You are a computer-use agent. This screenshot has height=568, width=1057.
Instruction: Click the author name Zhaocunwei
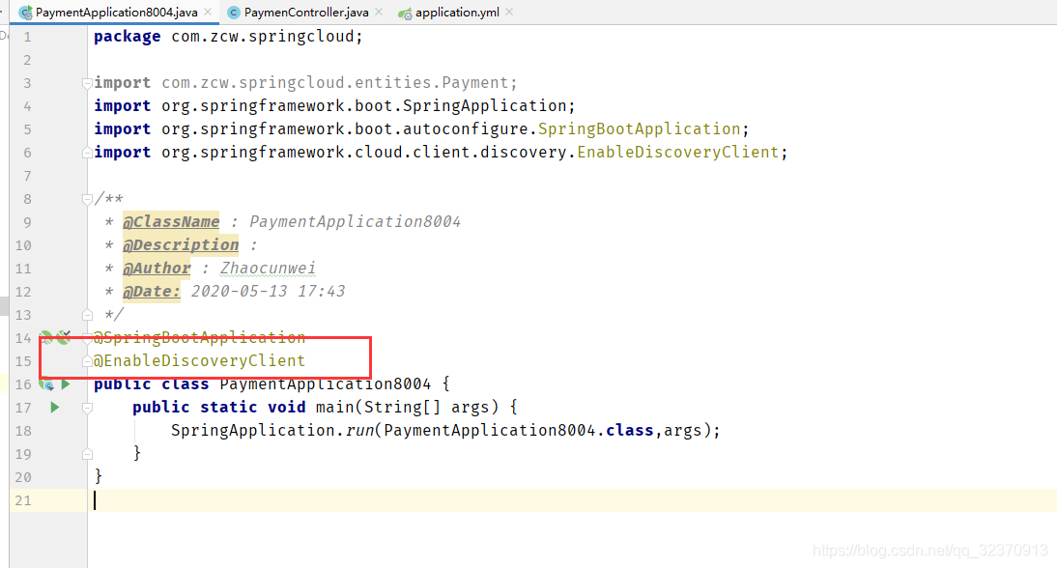coord(269,269)
